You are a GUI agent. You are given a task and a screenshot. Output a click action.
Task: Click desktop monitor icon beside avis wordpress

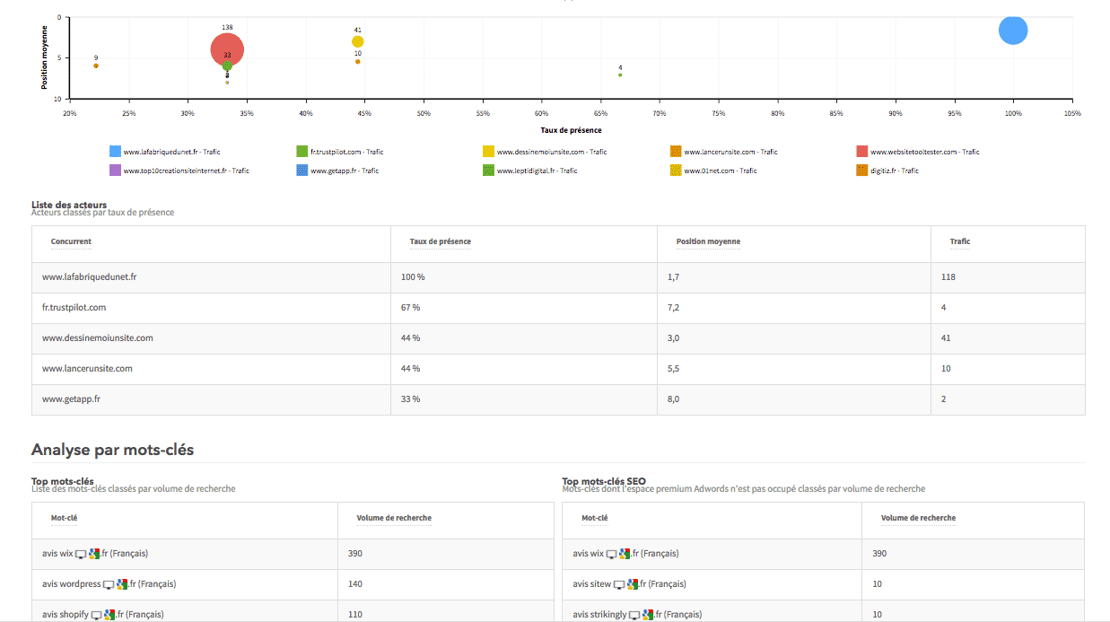tap(109, 584)
